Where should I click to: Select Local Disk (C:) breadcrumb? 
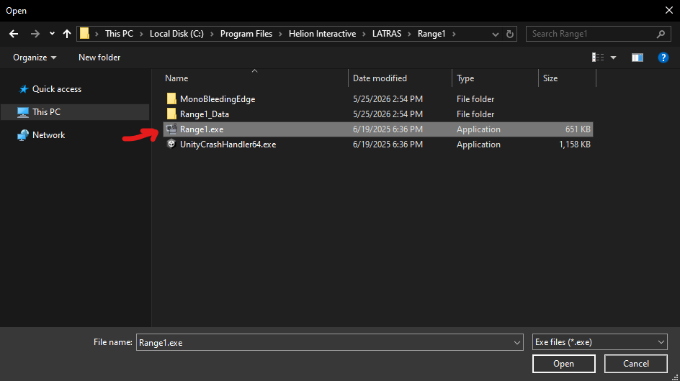point(176,34)
